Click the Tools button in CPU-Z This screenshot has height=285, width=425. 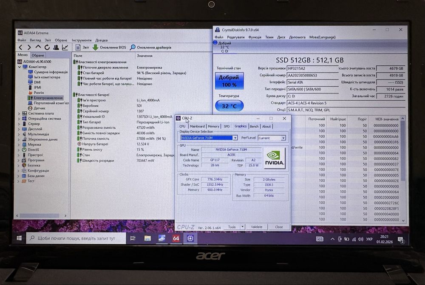(x=232, y=227)
